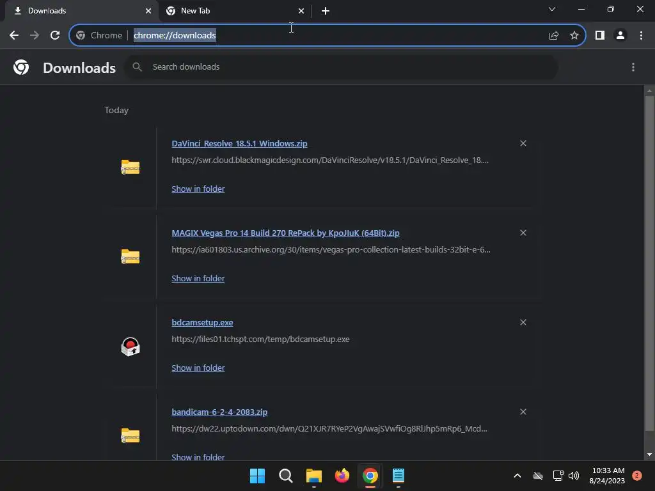The width and height of the screenshot is (655, 491).
Task: Click the DaVinci Resolve zip folder icon
Action: pyautogui.click(x=130, y=167)
